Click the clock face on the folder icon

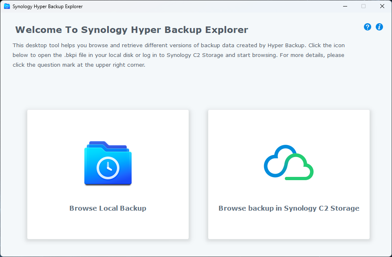tap(108, 168)
